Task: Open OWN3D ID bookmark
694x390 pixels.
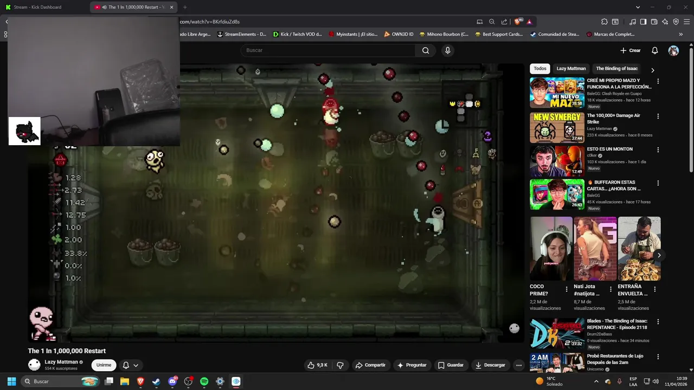Action: coord(399,34)
